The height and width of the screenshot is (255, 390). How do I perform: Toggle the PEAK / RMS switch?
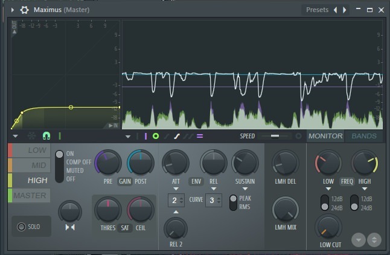(x=233, y=202)
